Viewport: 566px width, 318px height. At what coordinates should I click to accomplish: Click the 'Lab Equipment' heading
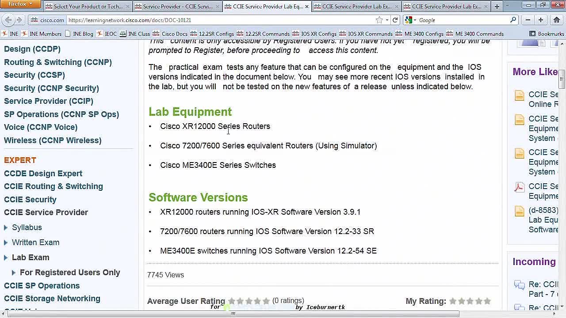click(190, 112)
